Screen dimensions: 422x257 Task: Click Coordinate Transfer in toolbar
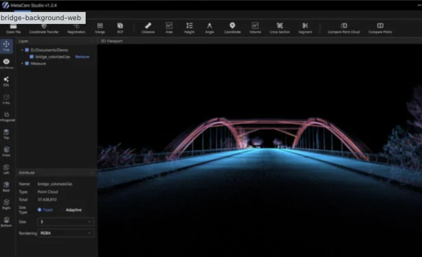44,28
